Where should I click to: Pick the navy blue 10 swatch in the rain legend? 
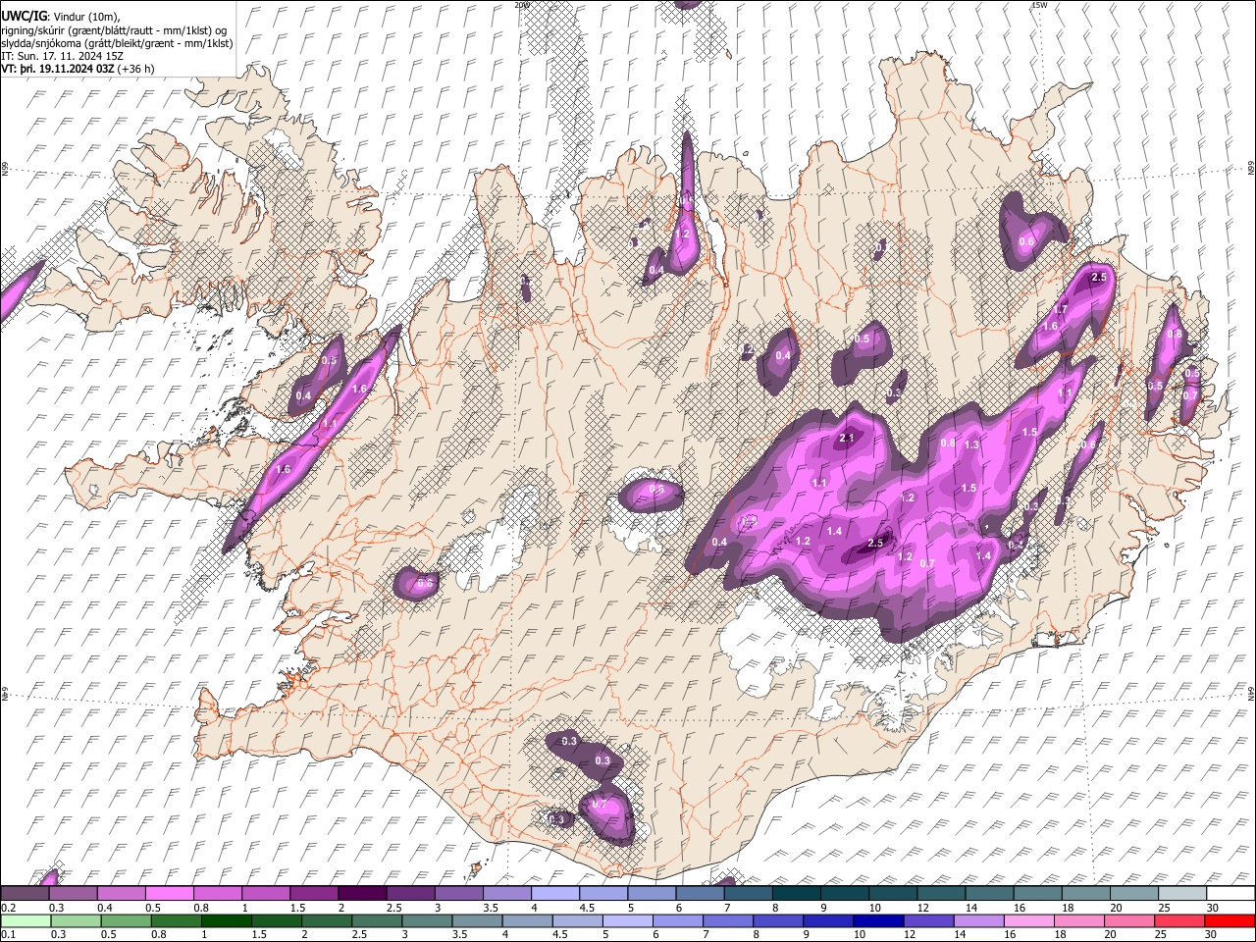[x=877, y=920]
